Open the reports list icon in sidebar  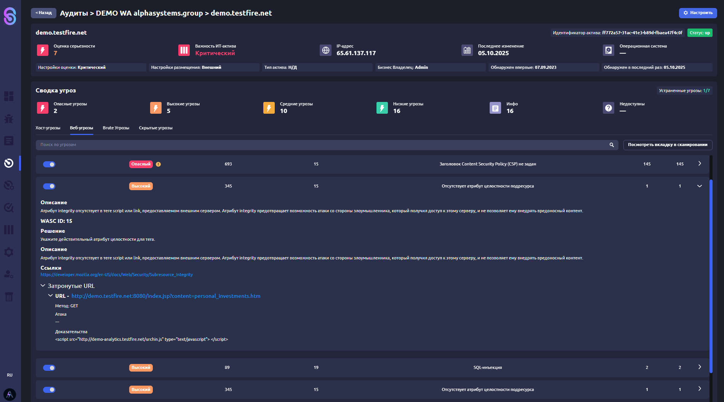[x=9, y=141]
